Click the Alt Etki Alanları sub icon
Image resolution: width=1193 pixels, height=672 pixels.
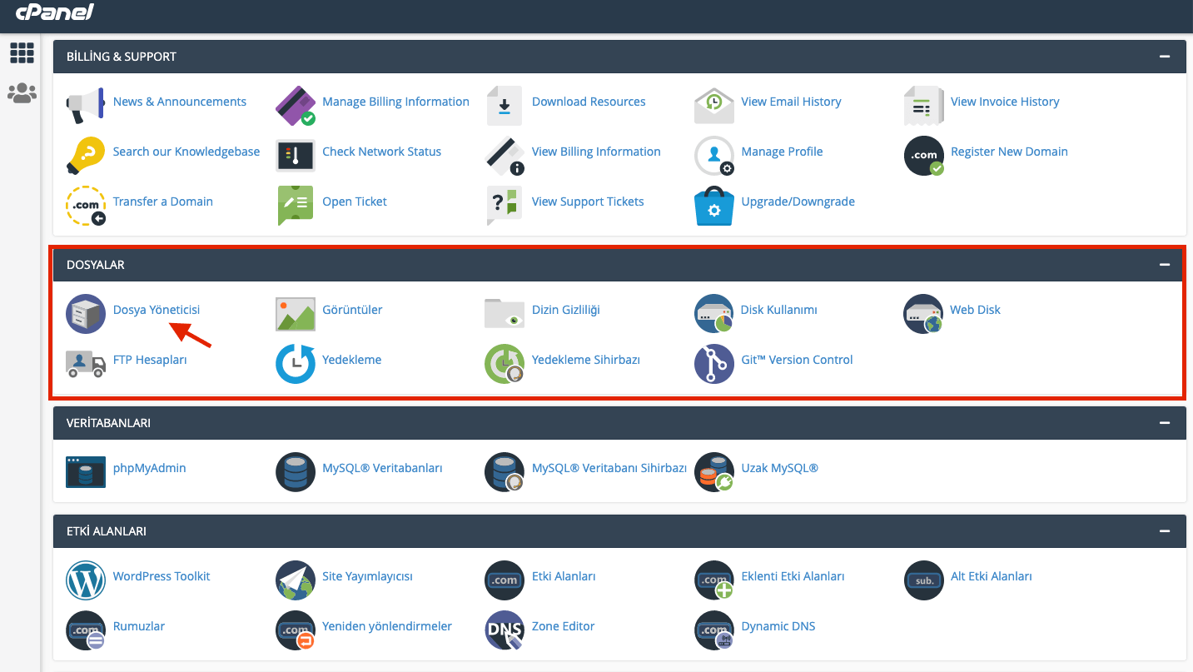point(924,580)
